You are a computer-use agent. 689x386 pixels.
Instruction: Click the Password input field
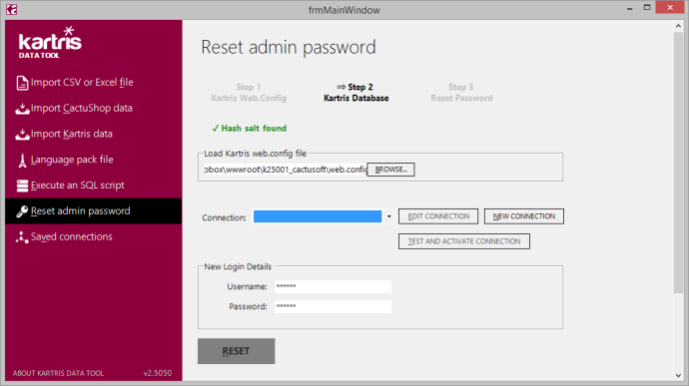point(334,306)
